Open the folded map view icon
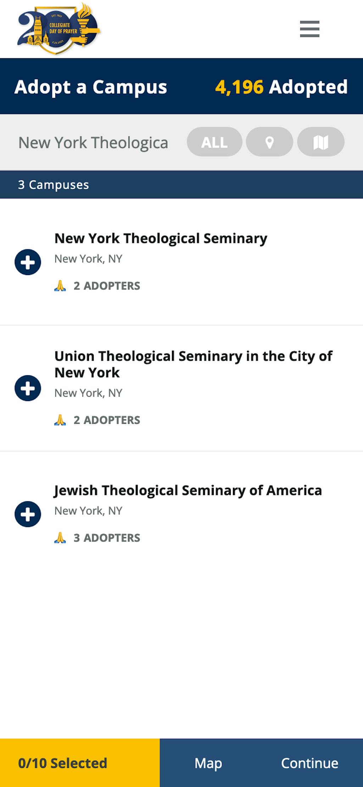This screenshot has height=787, width=363. coord(320,142)
